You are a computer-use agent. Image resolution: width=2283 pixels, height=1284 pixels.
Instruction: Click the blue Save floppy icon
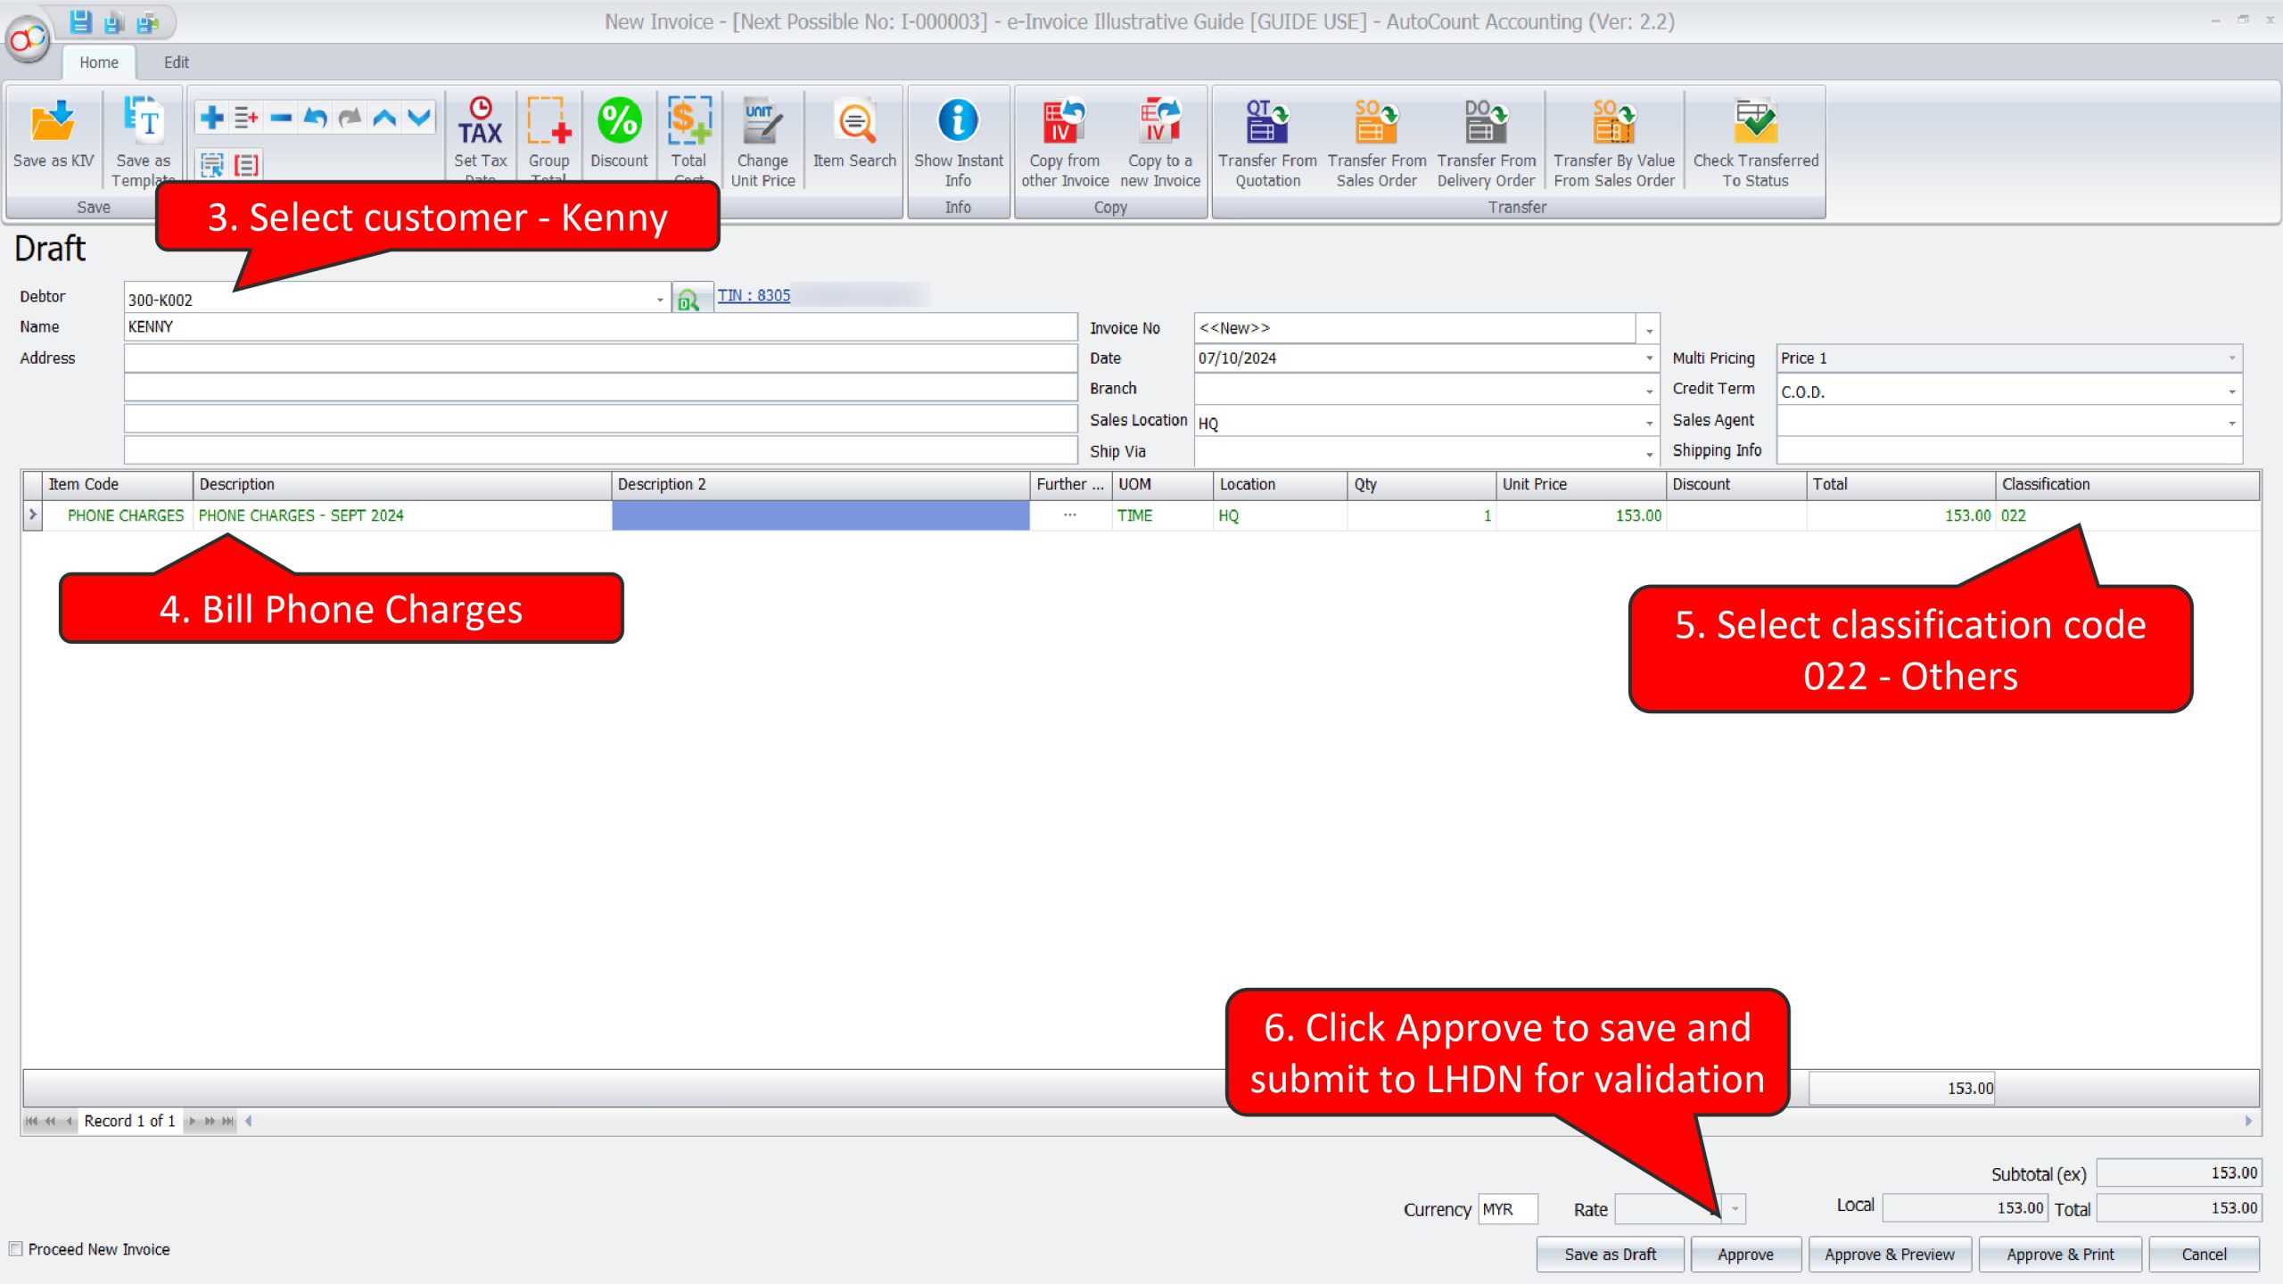[80, 21]
